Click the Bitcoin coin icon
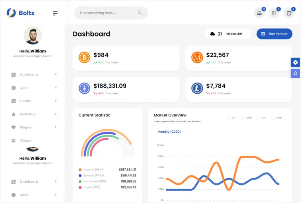Viewport: 301px width, 203px height. pos(84,57)
